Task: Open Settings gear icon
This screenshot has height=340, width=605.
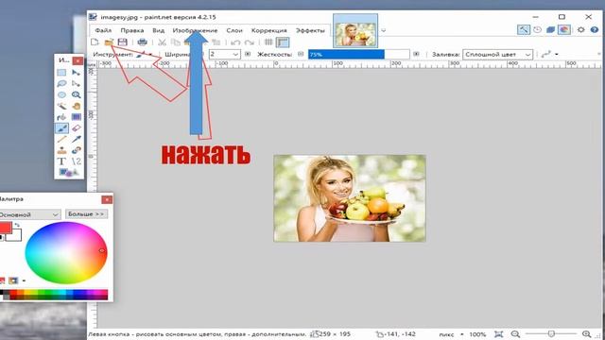Action: click(580, 29)
